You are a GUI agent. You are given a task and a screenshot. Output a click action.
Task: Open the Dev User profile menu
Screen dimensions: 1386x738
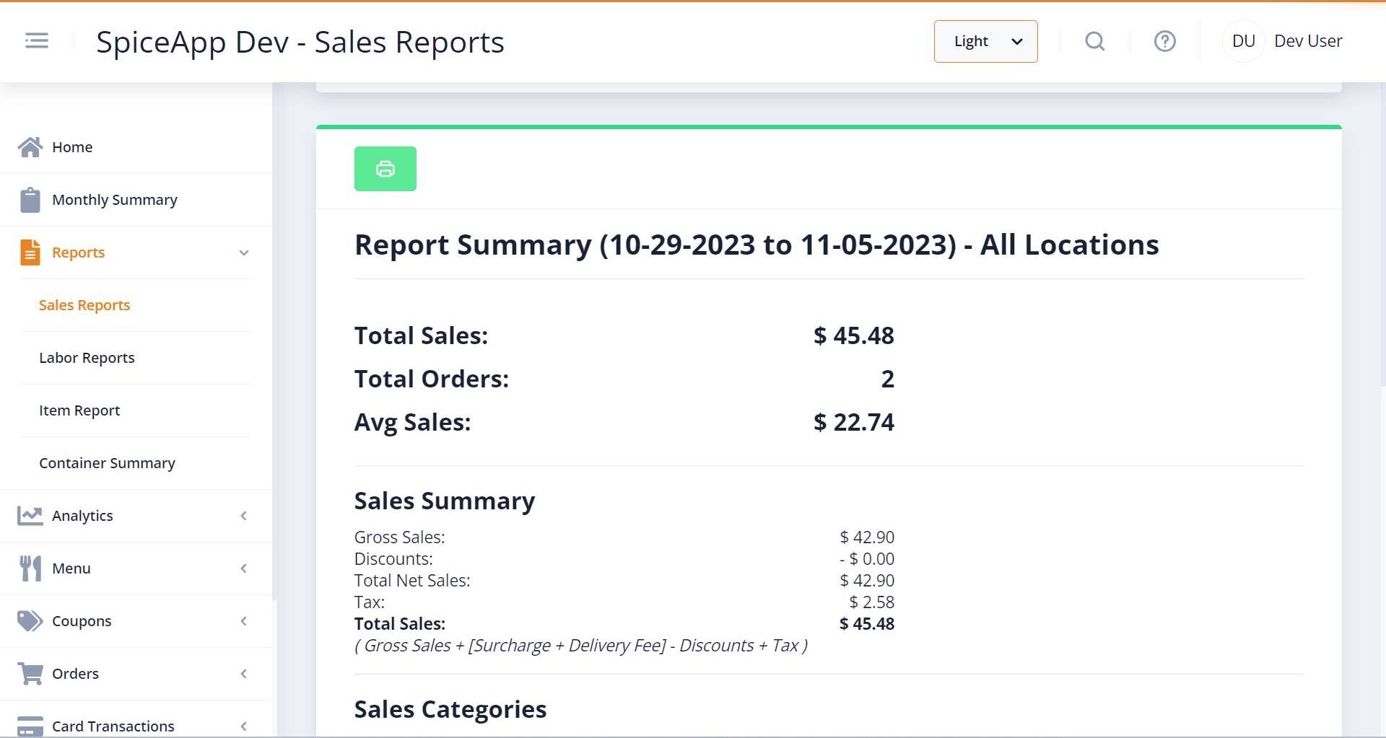[x=1307, y=41]
